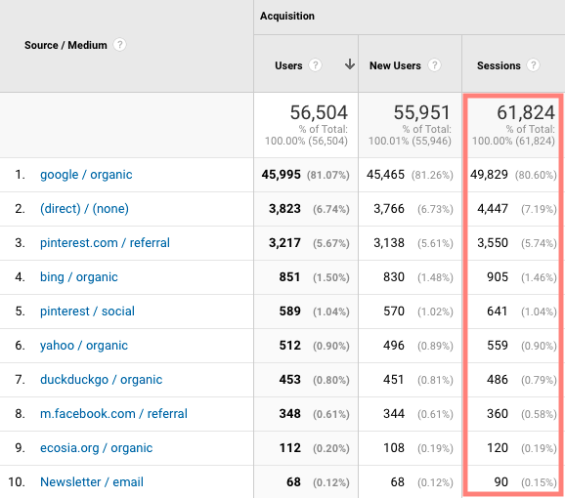Open the Newsletter / email link
This screenshot has width=565, height=498.
(92, 482)
